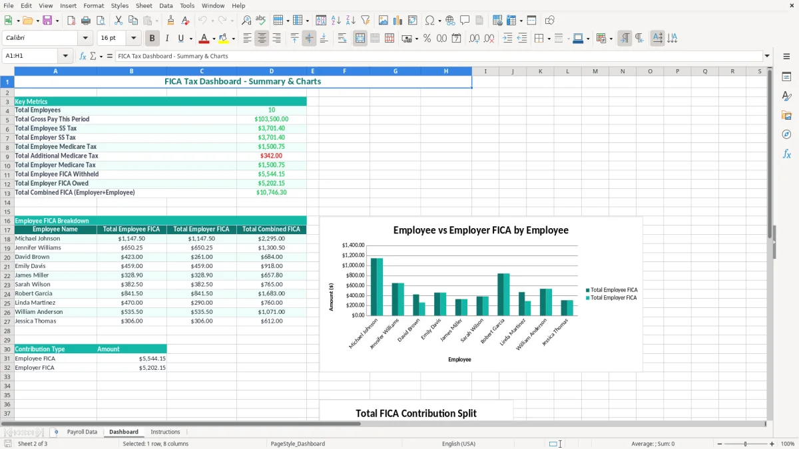Open sidebar Gallery
The width and height of the screenshot is (799, 449).
786,115
